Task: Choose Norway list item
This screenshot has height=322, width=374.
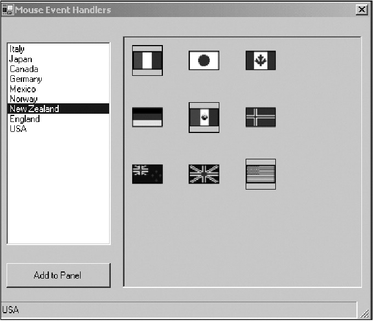Action: click(24, 99)
